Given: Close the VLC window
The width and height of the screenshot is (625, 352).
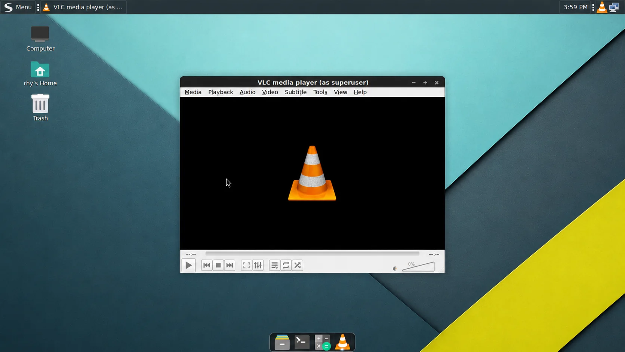Looking at the screenshot, I should pos(437,83).
